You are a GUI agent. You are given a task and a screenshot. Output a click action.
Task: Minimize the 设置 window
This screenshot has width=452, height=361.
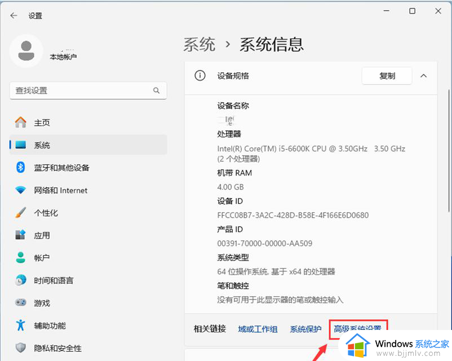click(x=387, y=11)
